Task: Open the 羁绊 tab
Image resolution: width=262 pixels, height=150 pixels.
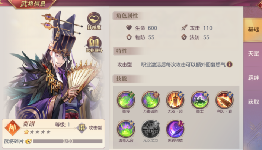Action: pyautogui.click(x=253, y=78)
